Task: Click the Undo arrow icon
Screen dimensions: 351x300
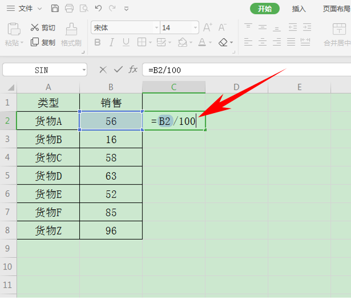Action: (98, 9)
